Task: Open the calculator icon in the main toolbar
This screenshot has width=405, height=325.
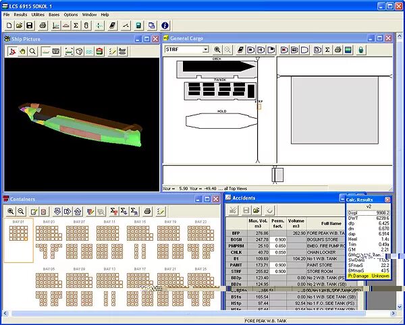Action: 138,26
